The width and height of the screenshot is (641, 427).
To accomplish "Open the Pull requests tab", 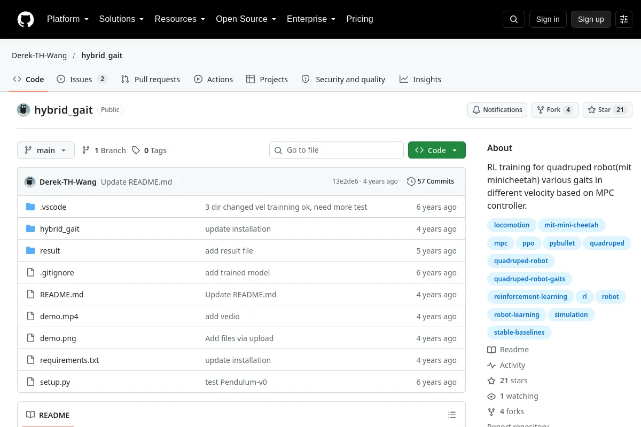I will (x=151, y=80).
